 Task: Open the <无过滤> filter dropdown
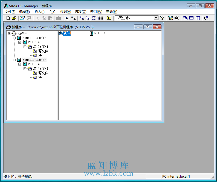click(x=156, y=18)
